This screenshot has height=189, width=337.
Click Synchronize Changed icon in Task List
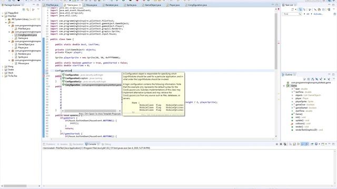(x=329, y=9)
